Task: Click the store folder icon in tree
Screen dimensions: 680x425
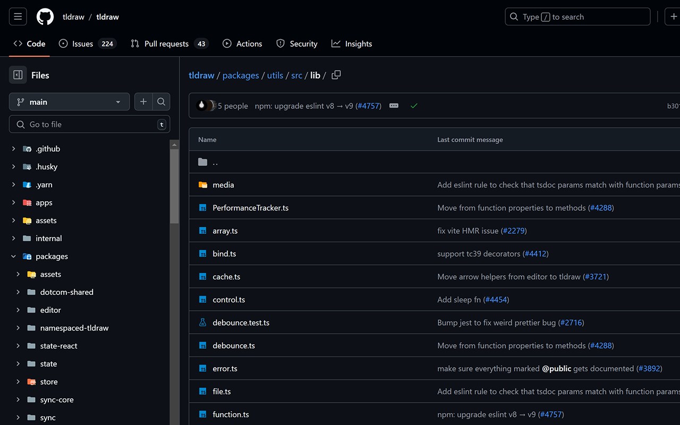Action: click(31, 381)
